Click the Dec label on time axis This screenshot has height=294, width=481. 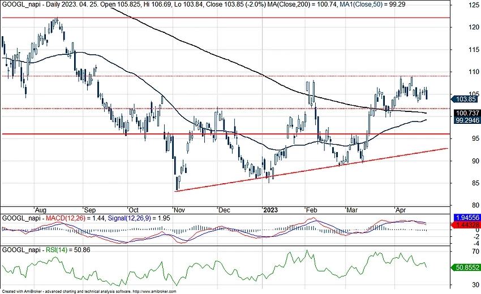[224, 210]
